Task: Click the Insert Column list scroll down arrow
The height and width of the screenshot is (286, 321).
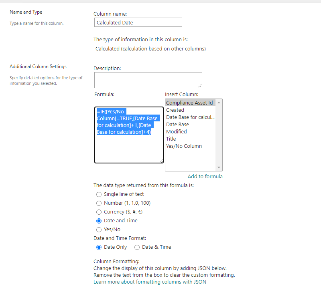Action: coord(219,167)
